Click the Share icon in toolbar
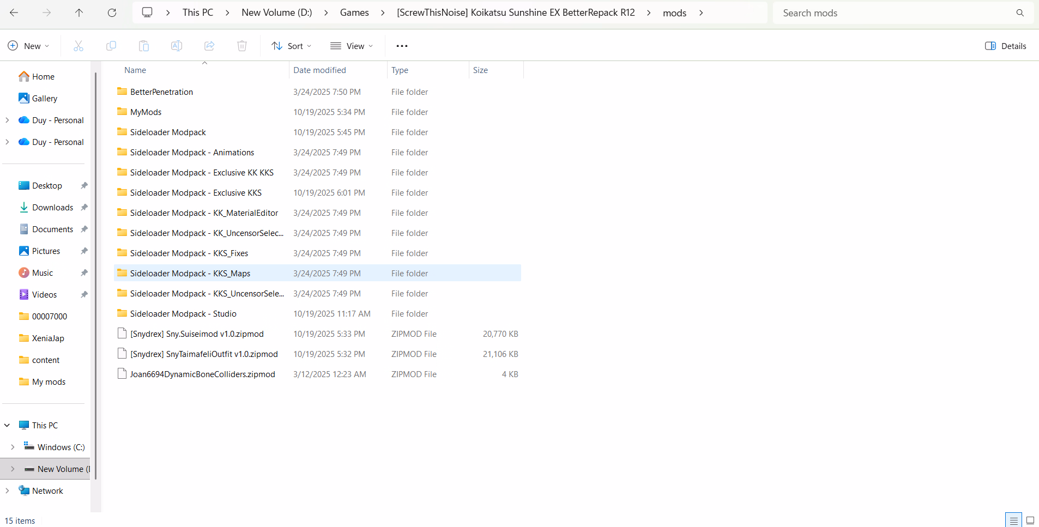The image size is (1039, 527). coord(209,46)
